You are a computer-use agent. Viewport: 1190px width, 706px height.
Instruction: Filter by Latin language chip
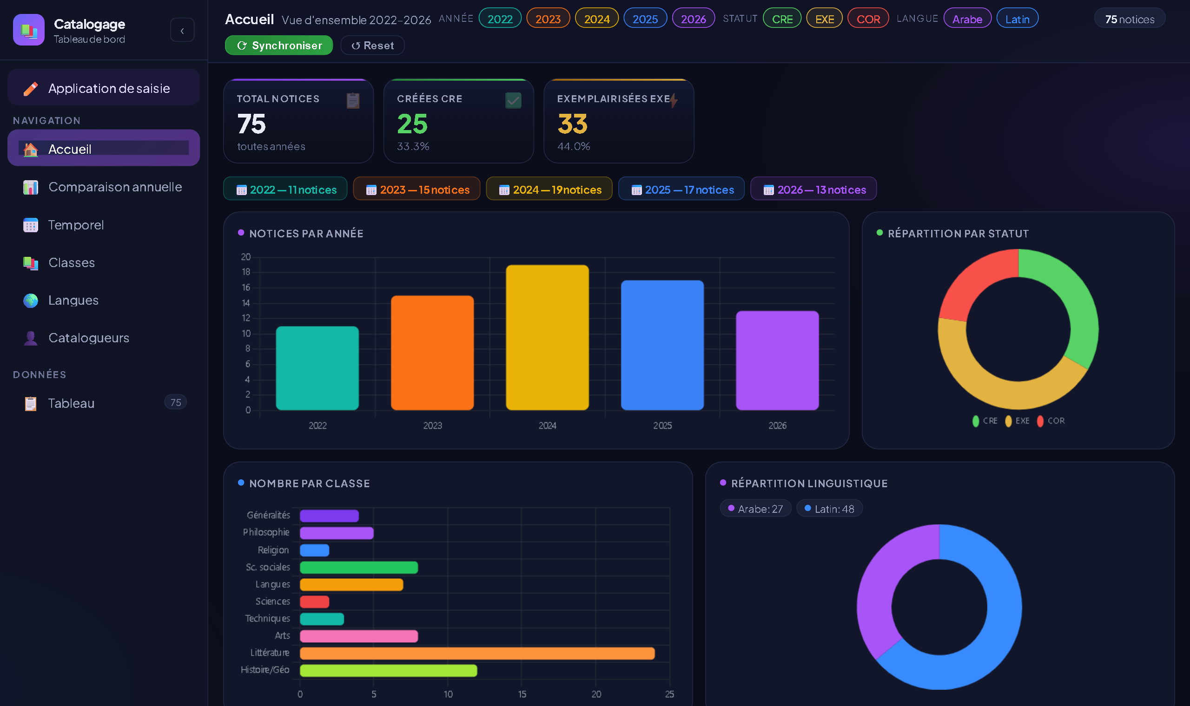(1017, 19)
